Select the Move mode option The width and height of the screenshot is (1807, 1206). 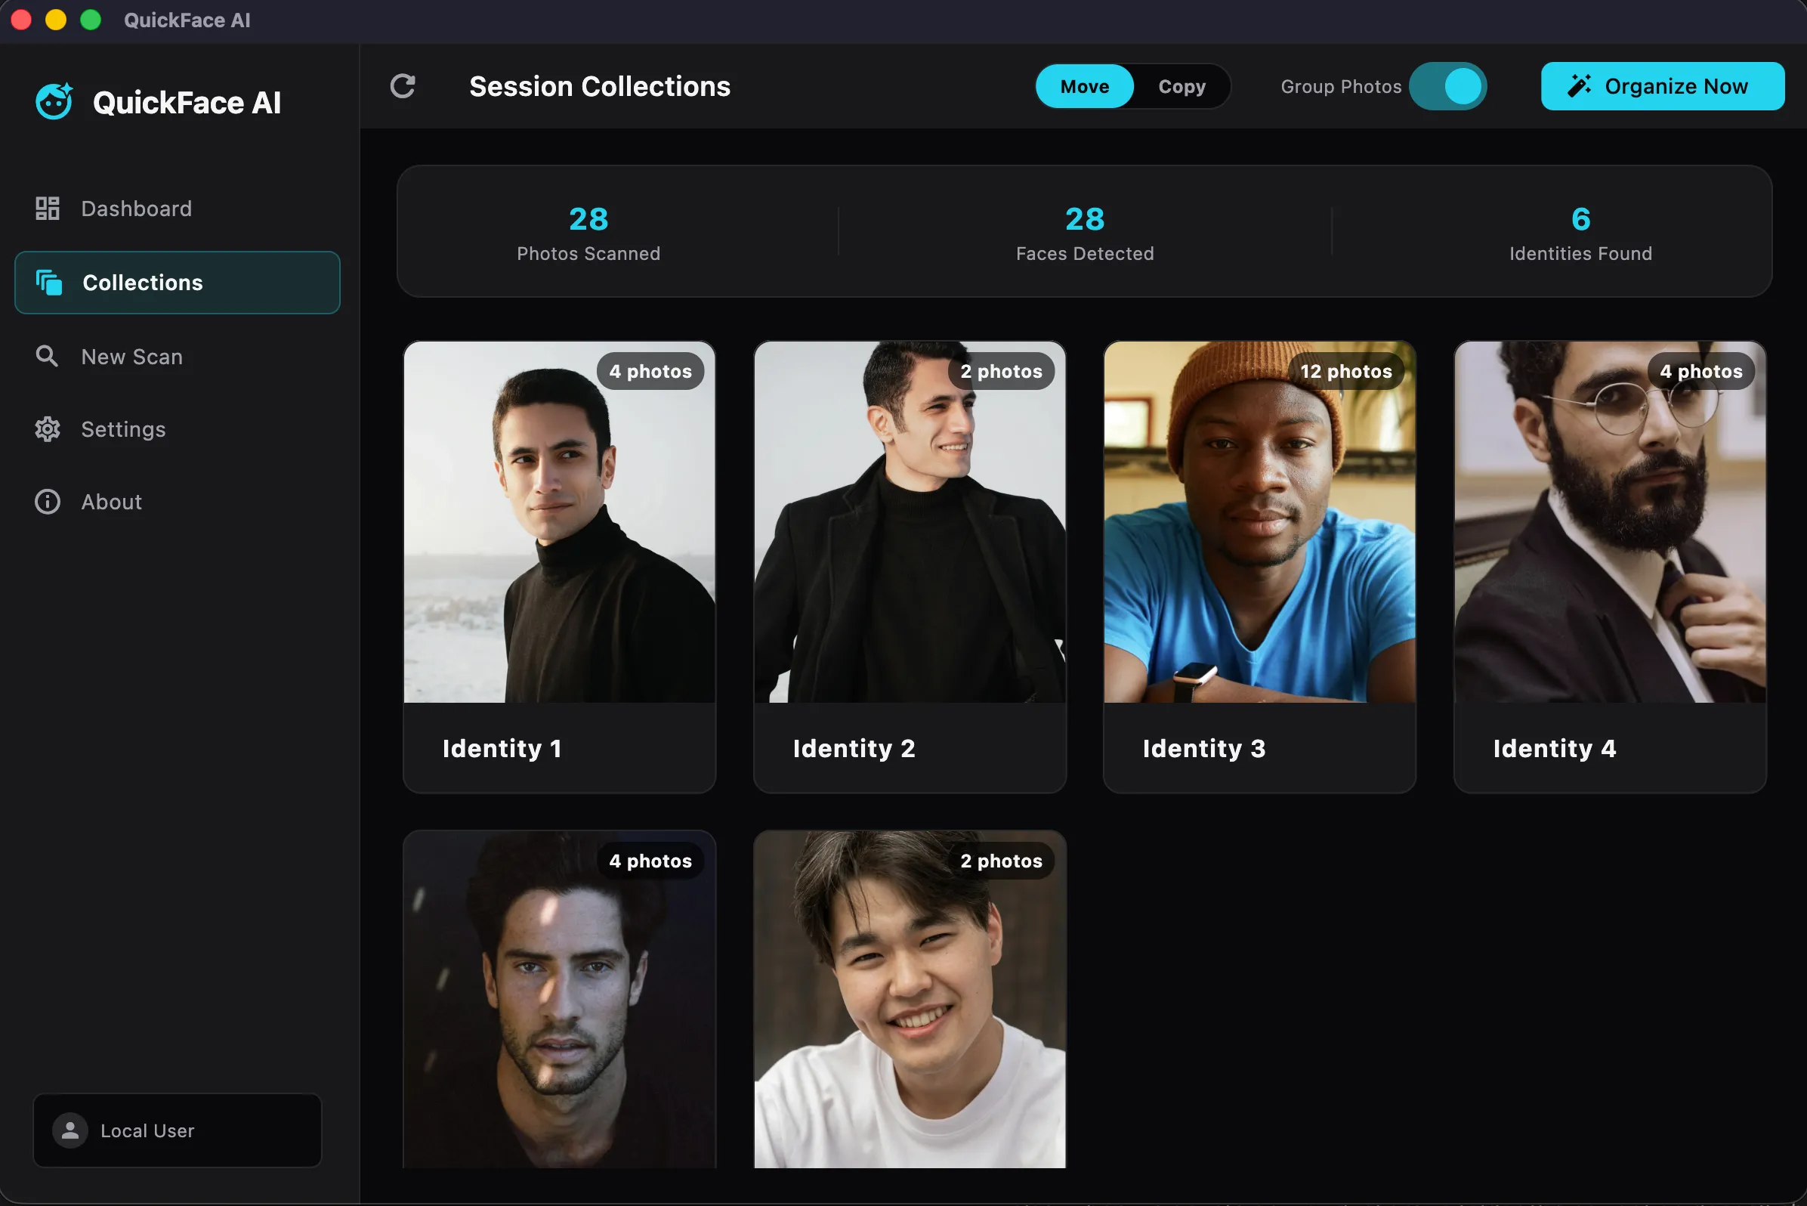(x=1084, y=86)
